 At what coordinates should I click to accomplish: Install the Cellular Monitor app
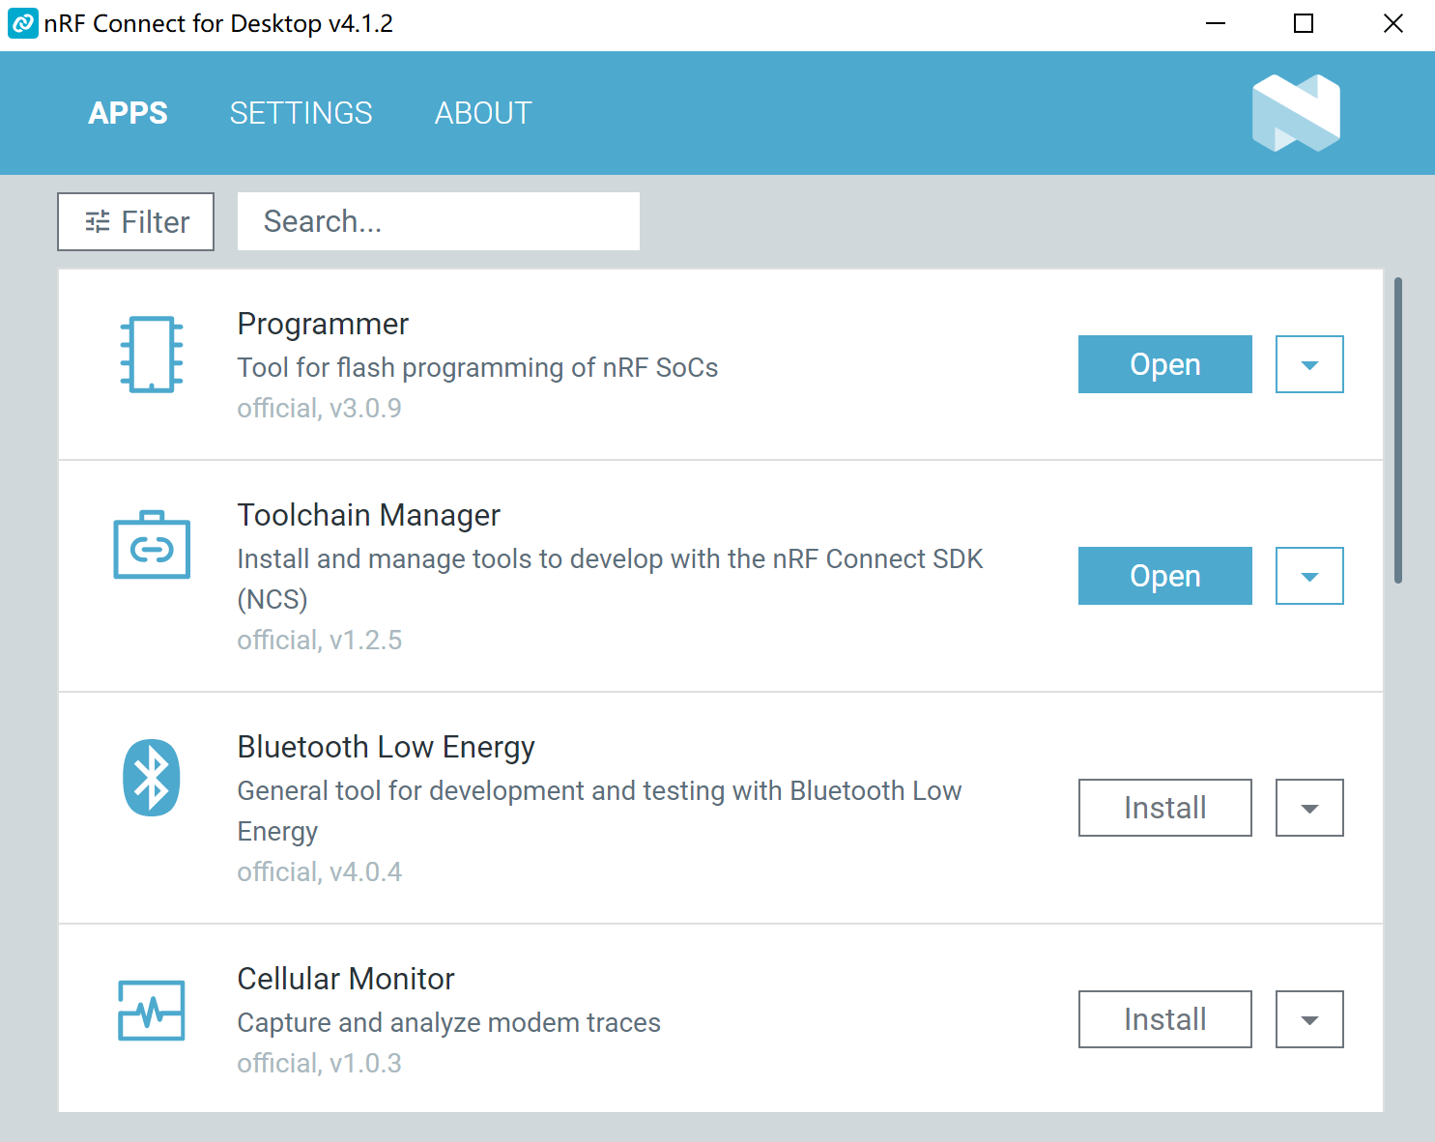pos(1165,1019)
